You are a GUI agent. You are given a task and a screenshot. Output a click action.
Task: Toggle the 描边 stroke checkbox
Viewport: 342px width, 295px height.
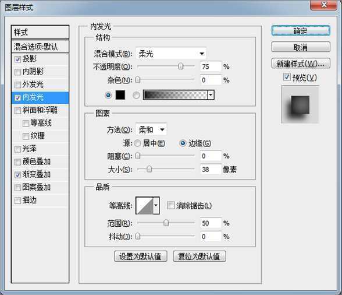click(x=17, y=201)
